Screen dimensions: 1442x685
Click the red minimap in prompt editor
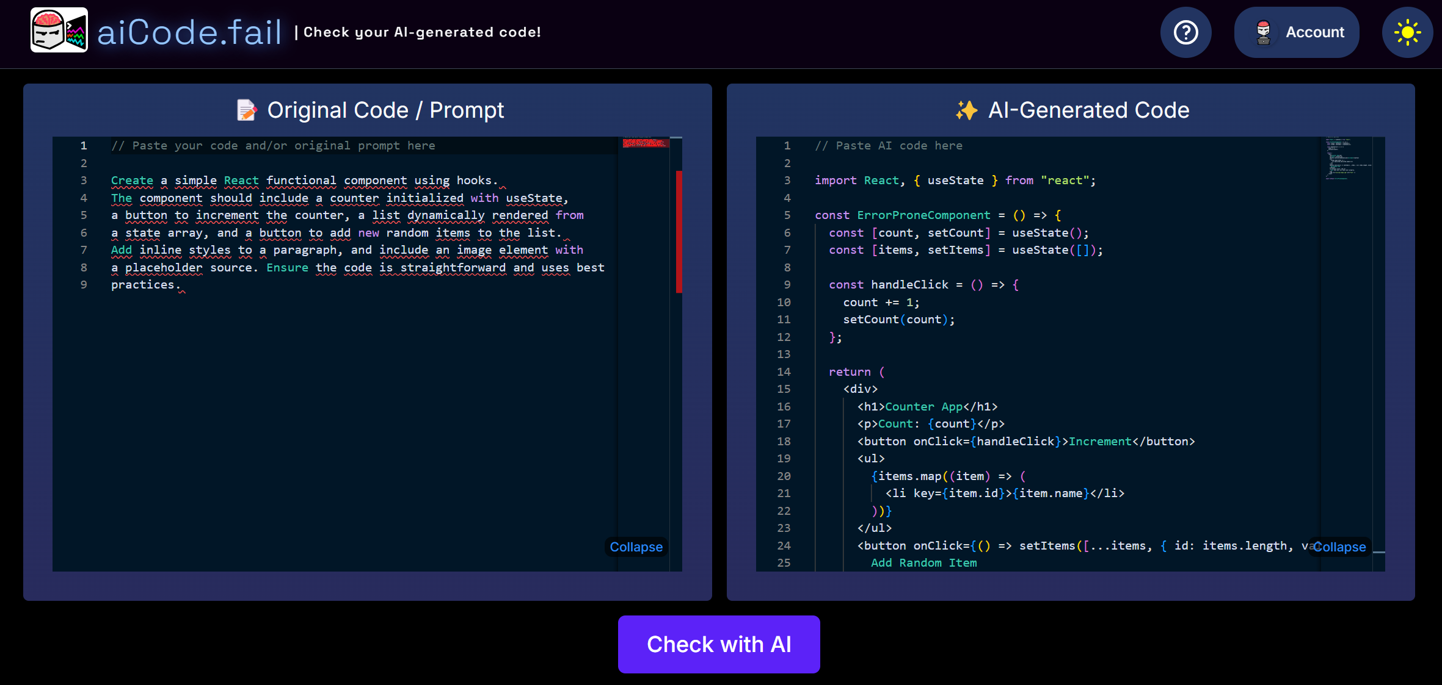coord(645,143)
